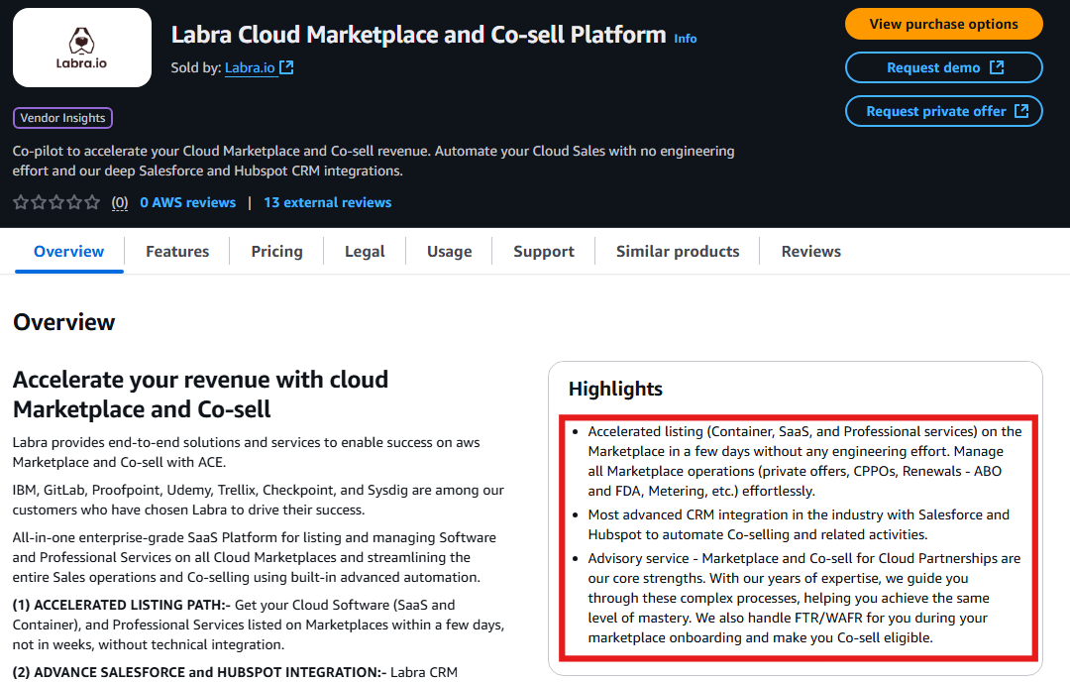Click the five-star rating icons
This screenshot has height=682, width=1070.
click(x=56, y=202)
